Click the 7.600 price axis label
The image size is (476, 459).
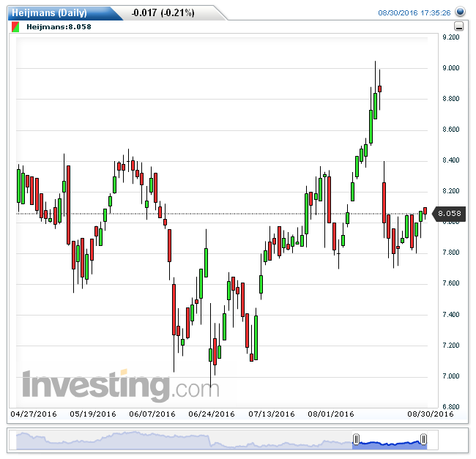(451, 283)
